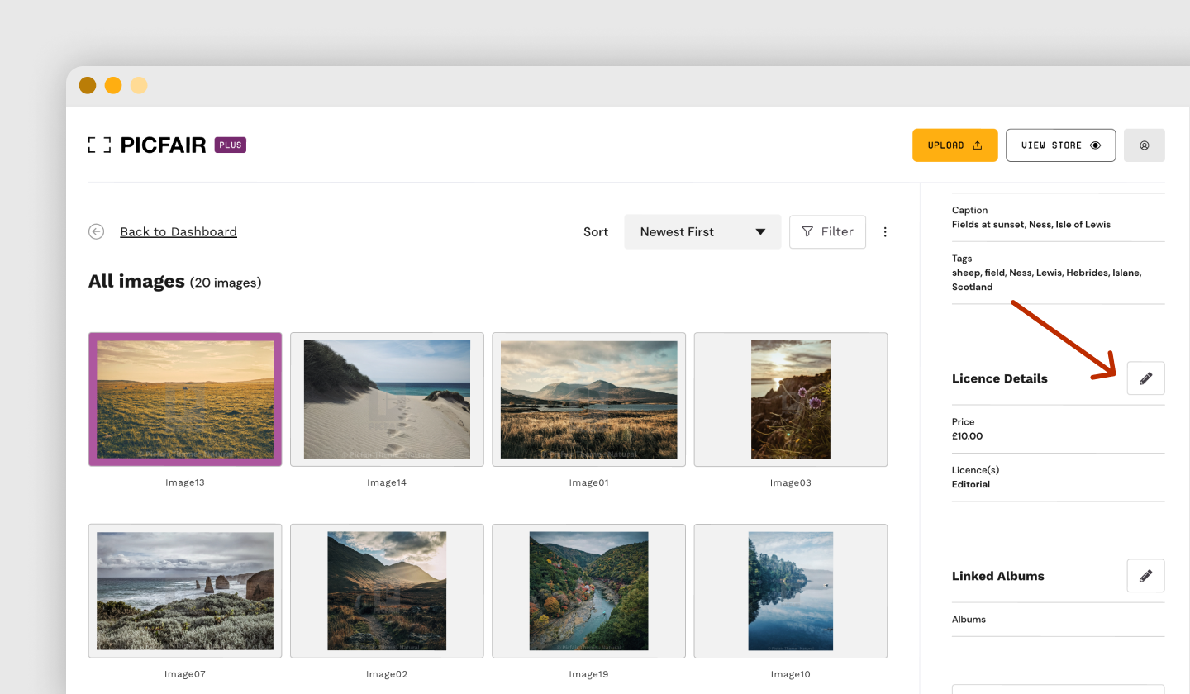Click the Albums field label
This screenshot has width=1190, height=694.
(969, 620)
